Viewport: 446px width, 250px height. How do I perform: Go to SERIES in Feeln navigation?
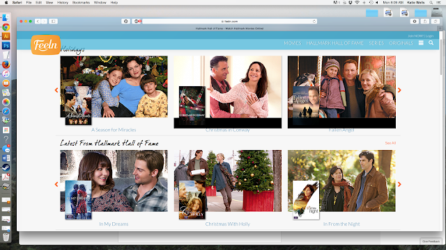pyautogui.click(x=376, y=43)
